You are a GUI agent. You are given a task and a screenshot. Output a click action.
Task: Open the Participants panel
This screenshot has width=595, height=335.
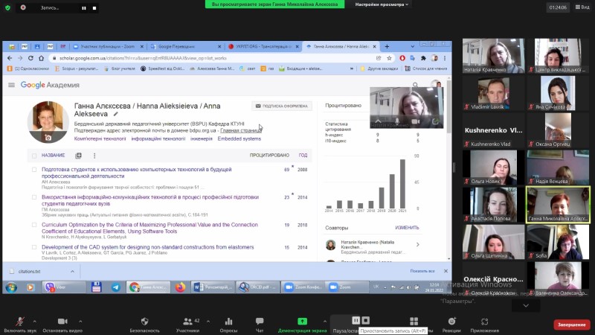[x=187, y=321]
